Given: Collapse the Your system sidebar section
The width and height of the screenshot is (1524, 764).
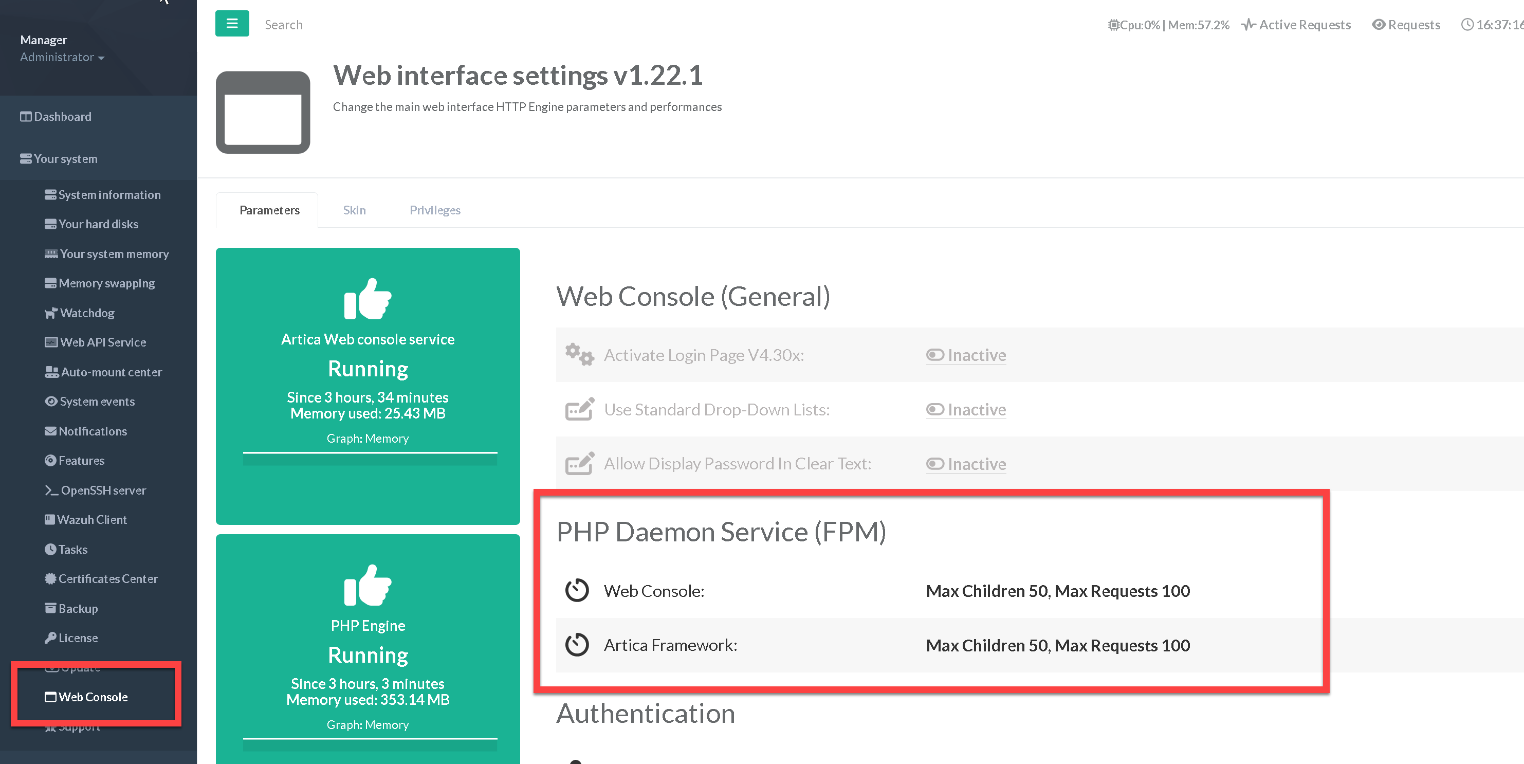Looking at the screenshot, I should point(65,158).
